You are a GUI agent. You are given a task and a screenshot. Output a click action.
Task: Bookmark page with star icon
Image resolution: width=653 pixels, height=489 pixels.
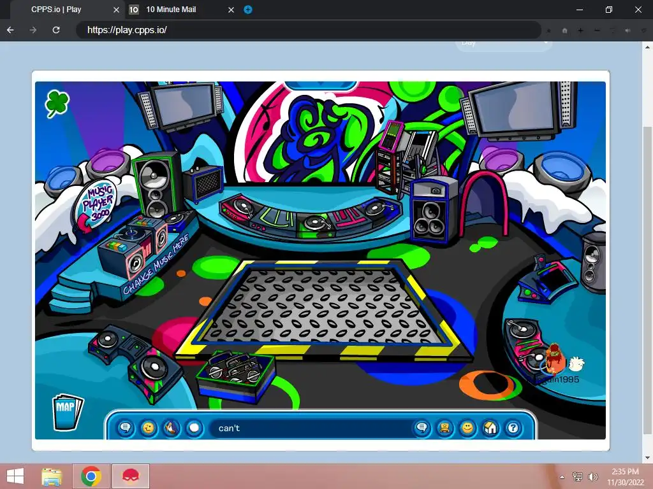[x=549, y=31]
